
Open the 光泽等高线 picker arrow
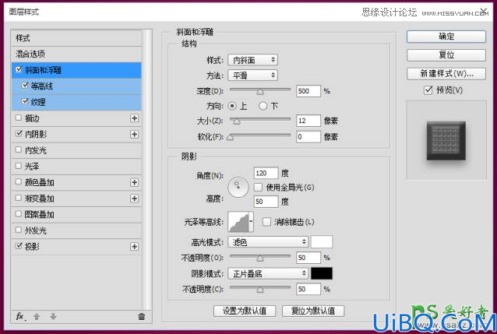coord(251,222)
